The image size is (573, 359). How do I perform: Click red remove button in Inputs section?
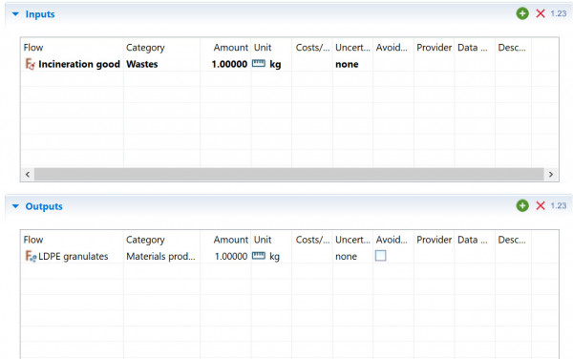coord(541,14)
